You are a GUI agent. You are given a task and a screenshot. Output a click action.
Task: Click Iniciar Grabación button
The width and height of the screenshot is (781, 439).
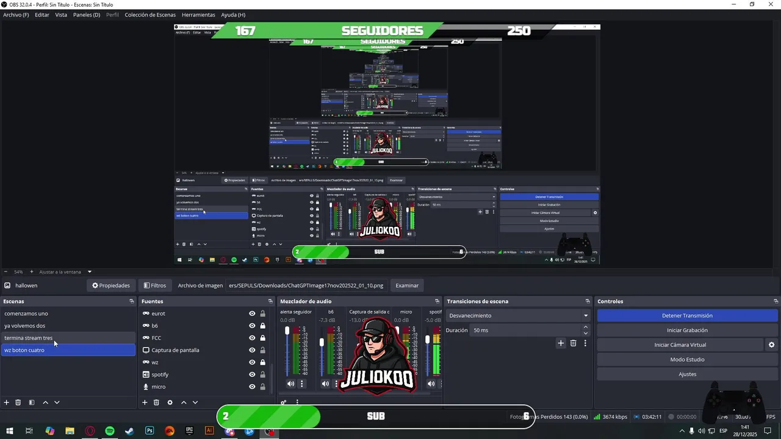687,330
